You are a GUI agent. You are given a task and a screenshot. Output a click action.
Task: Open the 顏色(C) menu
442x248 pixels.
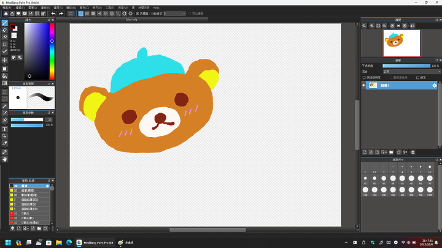(84, 8)
